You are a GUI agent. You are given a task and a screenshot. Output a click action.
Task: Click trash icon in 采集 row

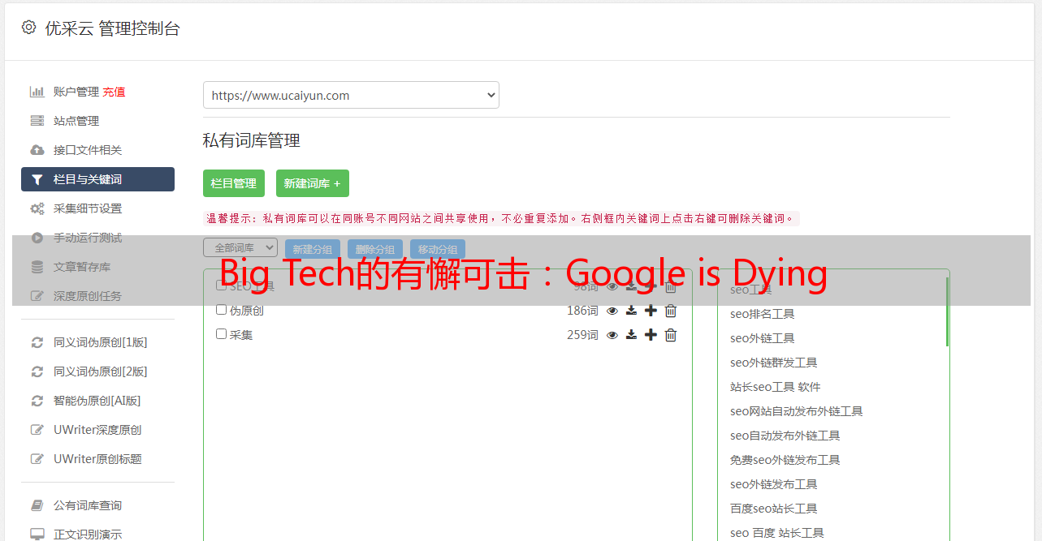coord(671,335)
